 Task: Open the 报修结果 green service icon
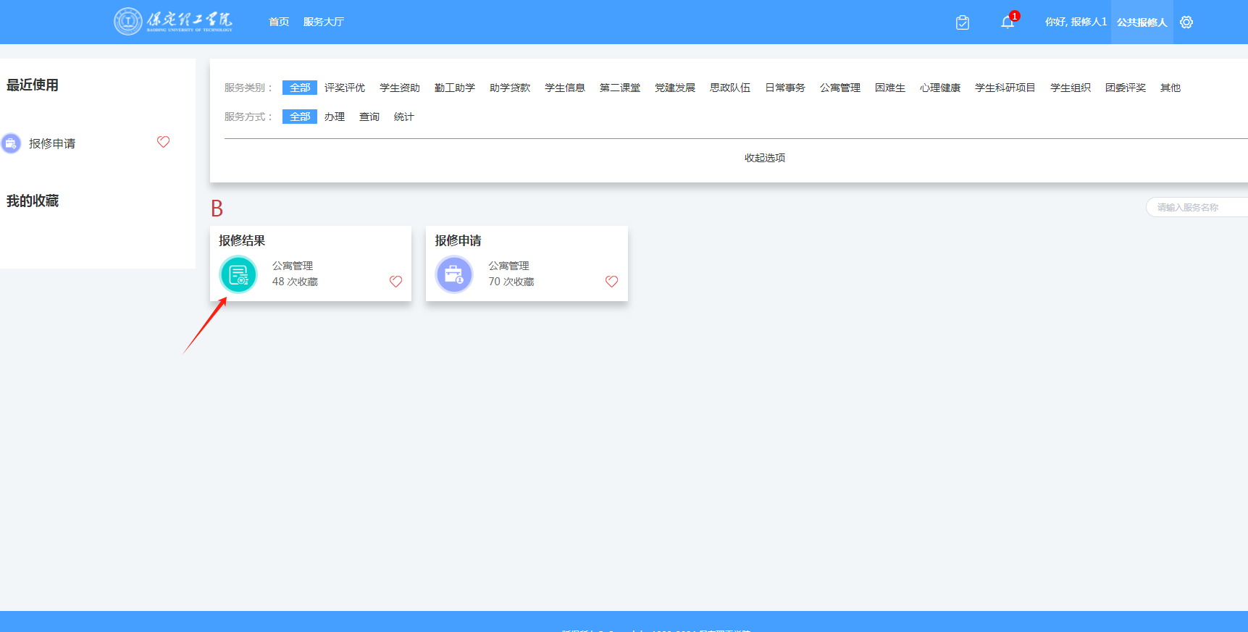point(238,275)
